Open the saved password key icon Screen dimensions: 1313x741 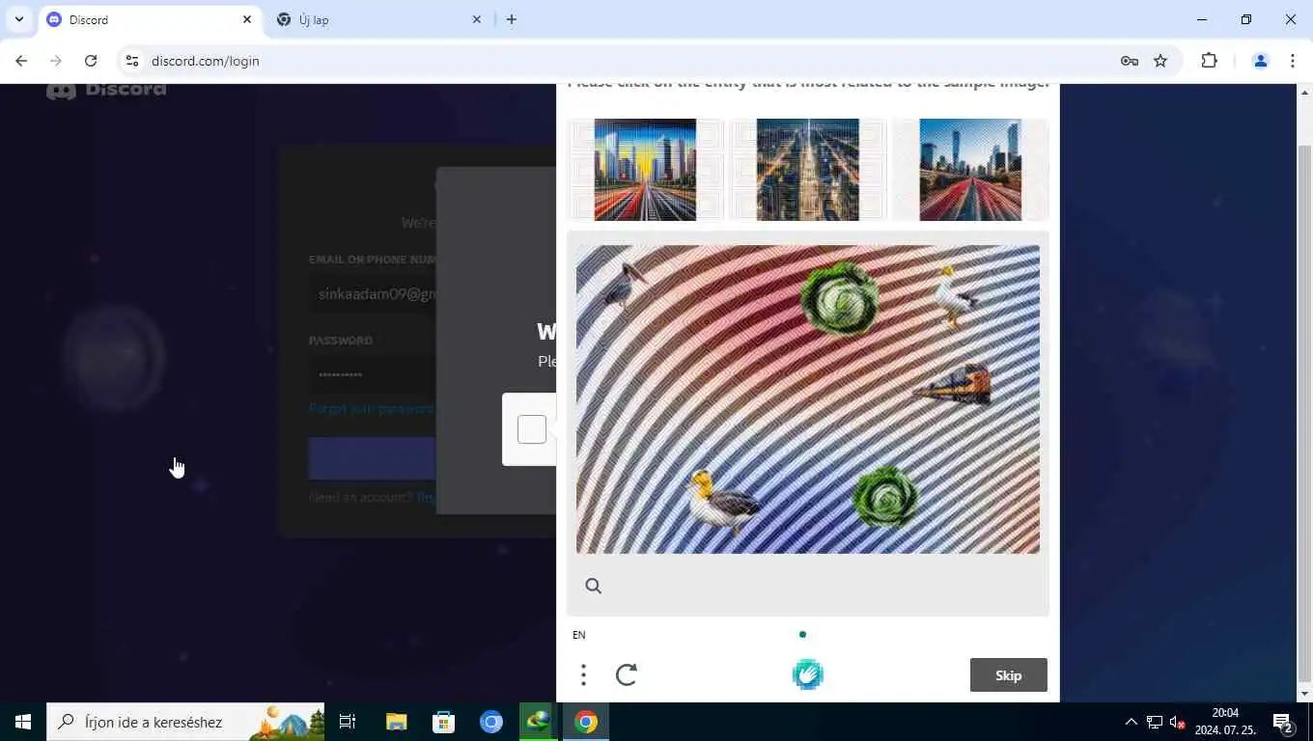[x=1130, y=61]
